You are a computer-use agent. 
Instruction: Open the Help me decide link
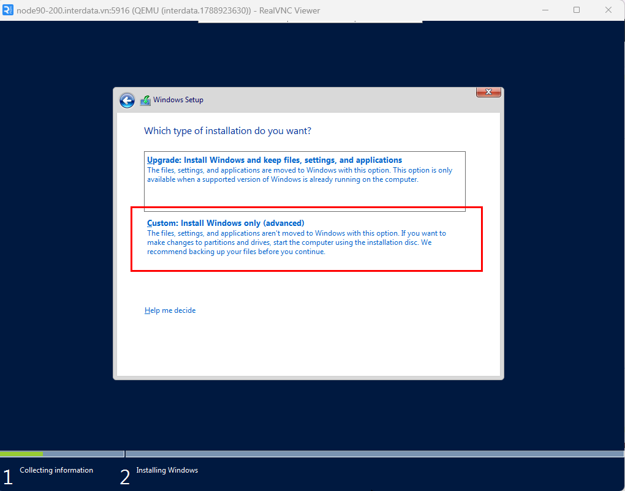click(x=170, y=310)
